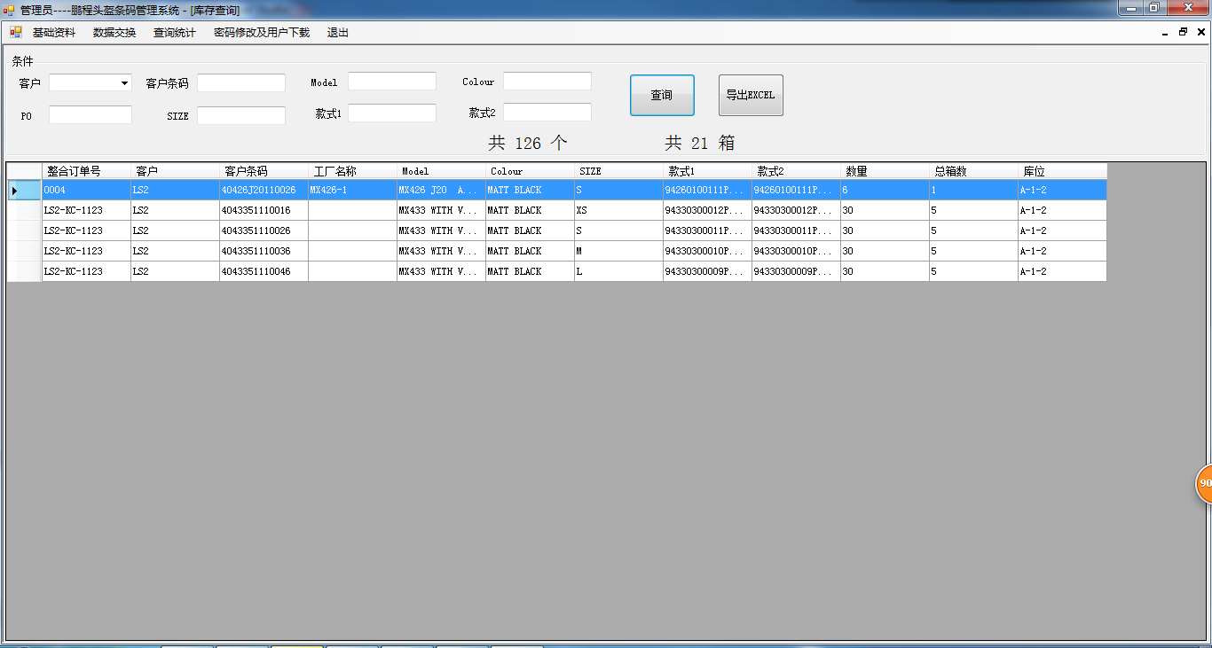
Task: Close the inner 库存查询 child window
Action: [x=1201, y=32]
